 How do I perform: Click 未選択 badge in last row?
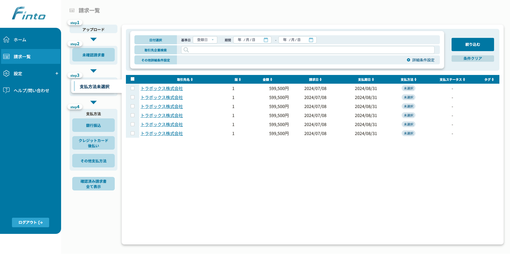pyautogui.click(x=409, y=133)
